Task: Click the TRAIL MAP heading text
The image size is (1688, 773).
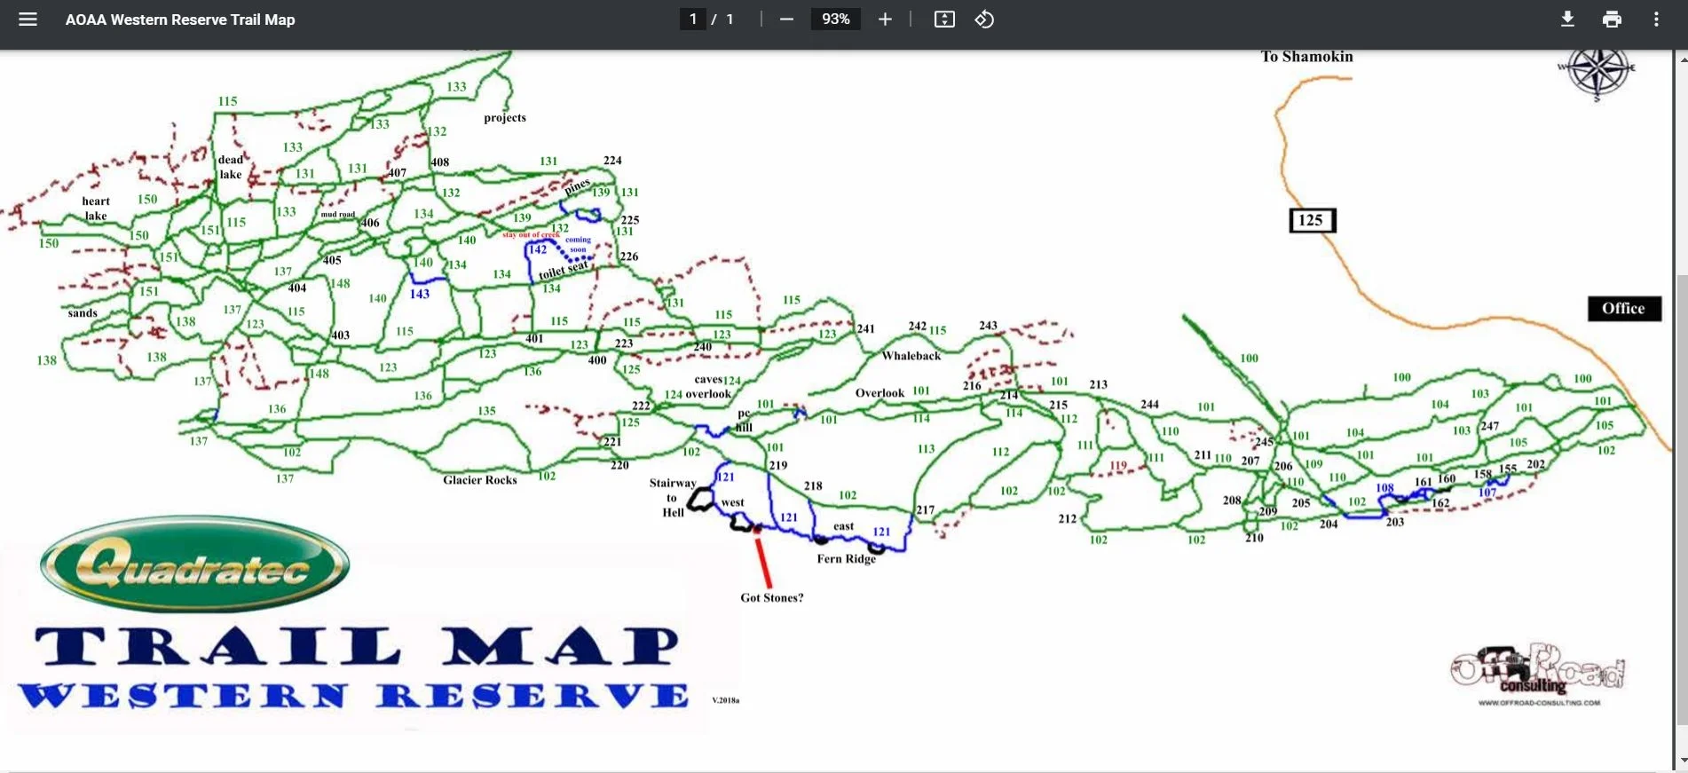Action: pos(358,646)
